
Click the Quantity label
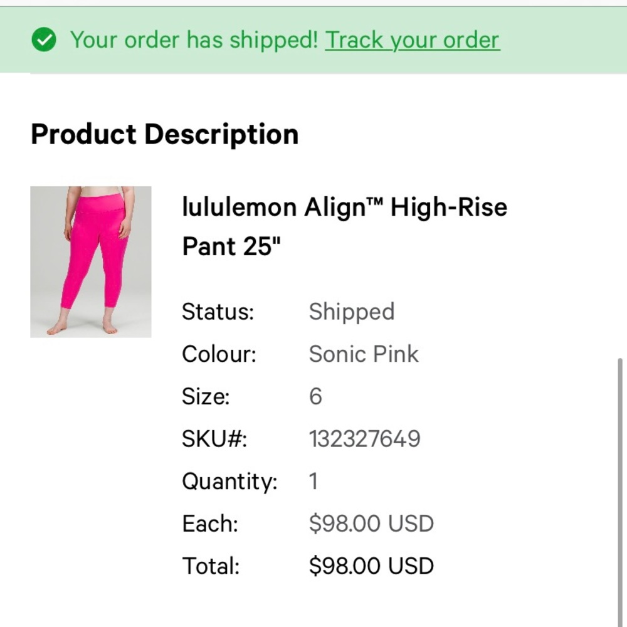pos(229,481)
